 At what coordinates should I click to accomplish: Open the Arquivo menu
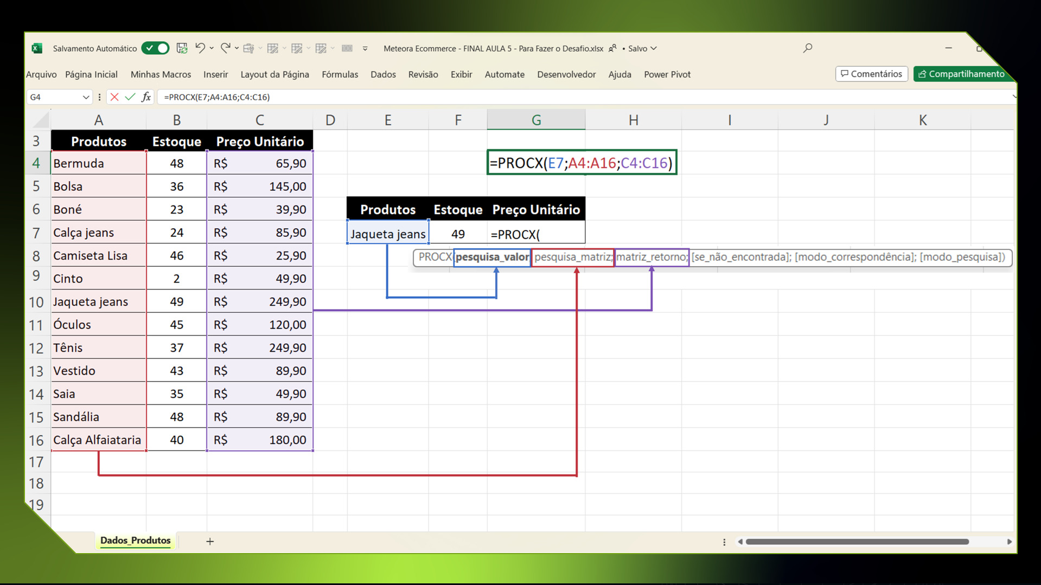coord(41,74)
